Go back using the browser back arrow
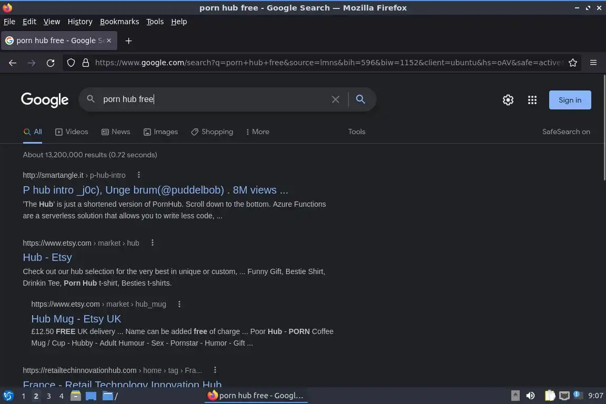 tap(13, 63)
